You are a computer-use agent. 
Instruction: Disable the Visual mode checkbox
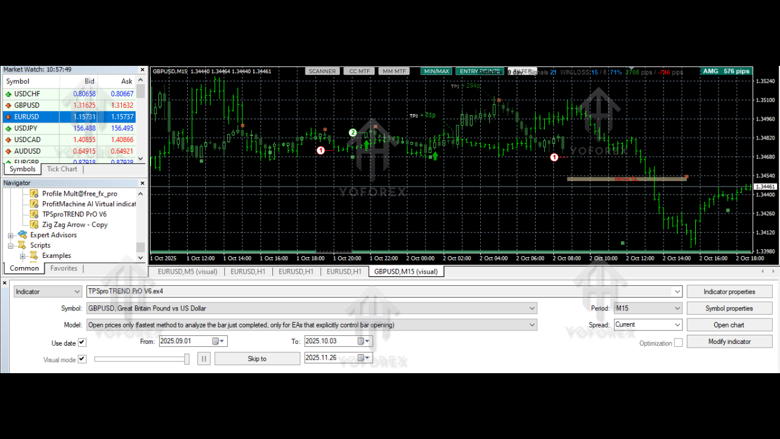tap(82, 359)
